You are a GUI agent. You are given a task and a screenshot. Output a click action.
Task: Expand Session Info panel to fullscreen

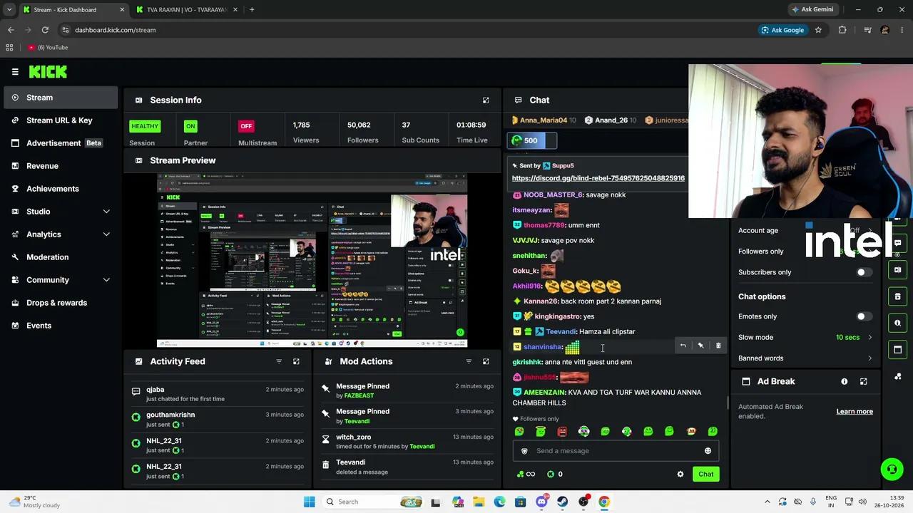(486, 100)
